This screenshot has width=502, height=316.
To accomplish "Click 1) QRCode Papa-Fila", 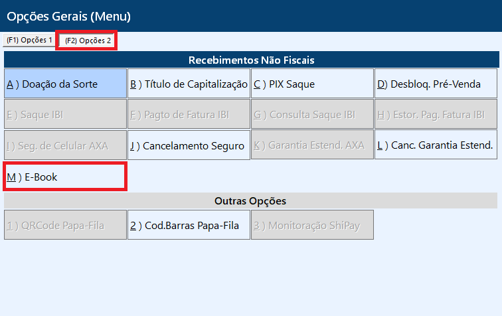I will coord(65,225).
